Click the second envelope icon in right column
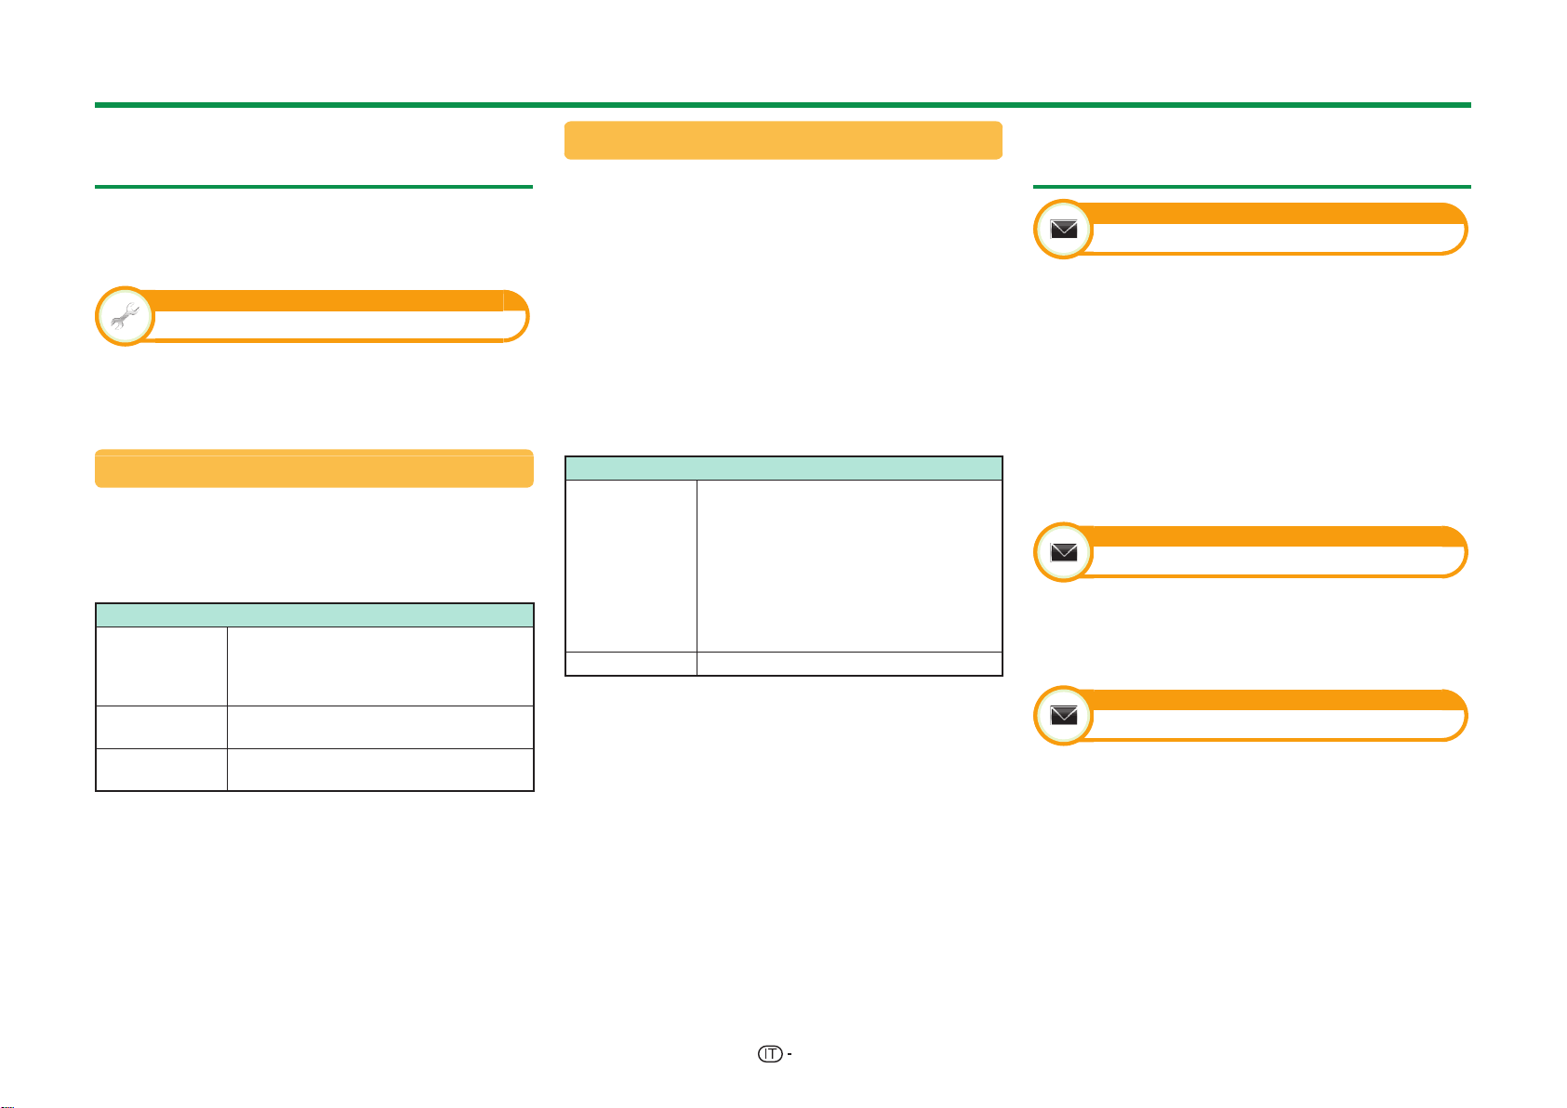This screenshot has height=1108, width=1567. click(1064, 552)
